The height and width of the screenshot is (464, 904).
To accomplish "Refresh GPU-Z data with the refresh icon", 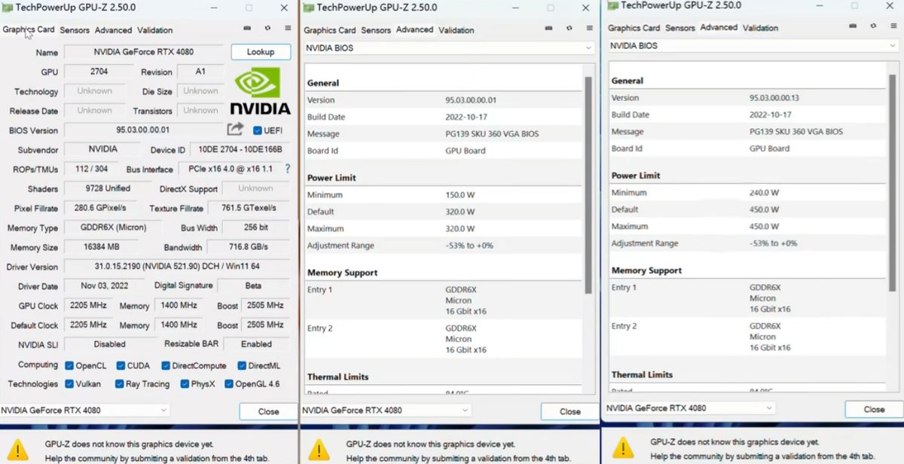I will click(x=267, y=29).
